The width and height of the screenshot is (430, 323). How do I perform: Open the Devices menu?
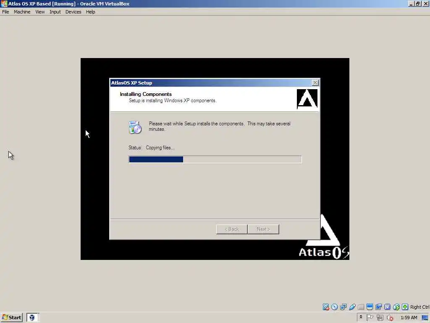tap(73, 12)
